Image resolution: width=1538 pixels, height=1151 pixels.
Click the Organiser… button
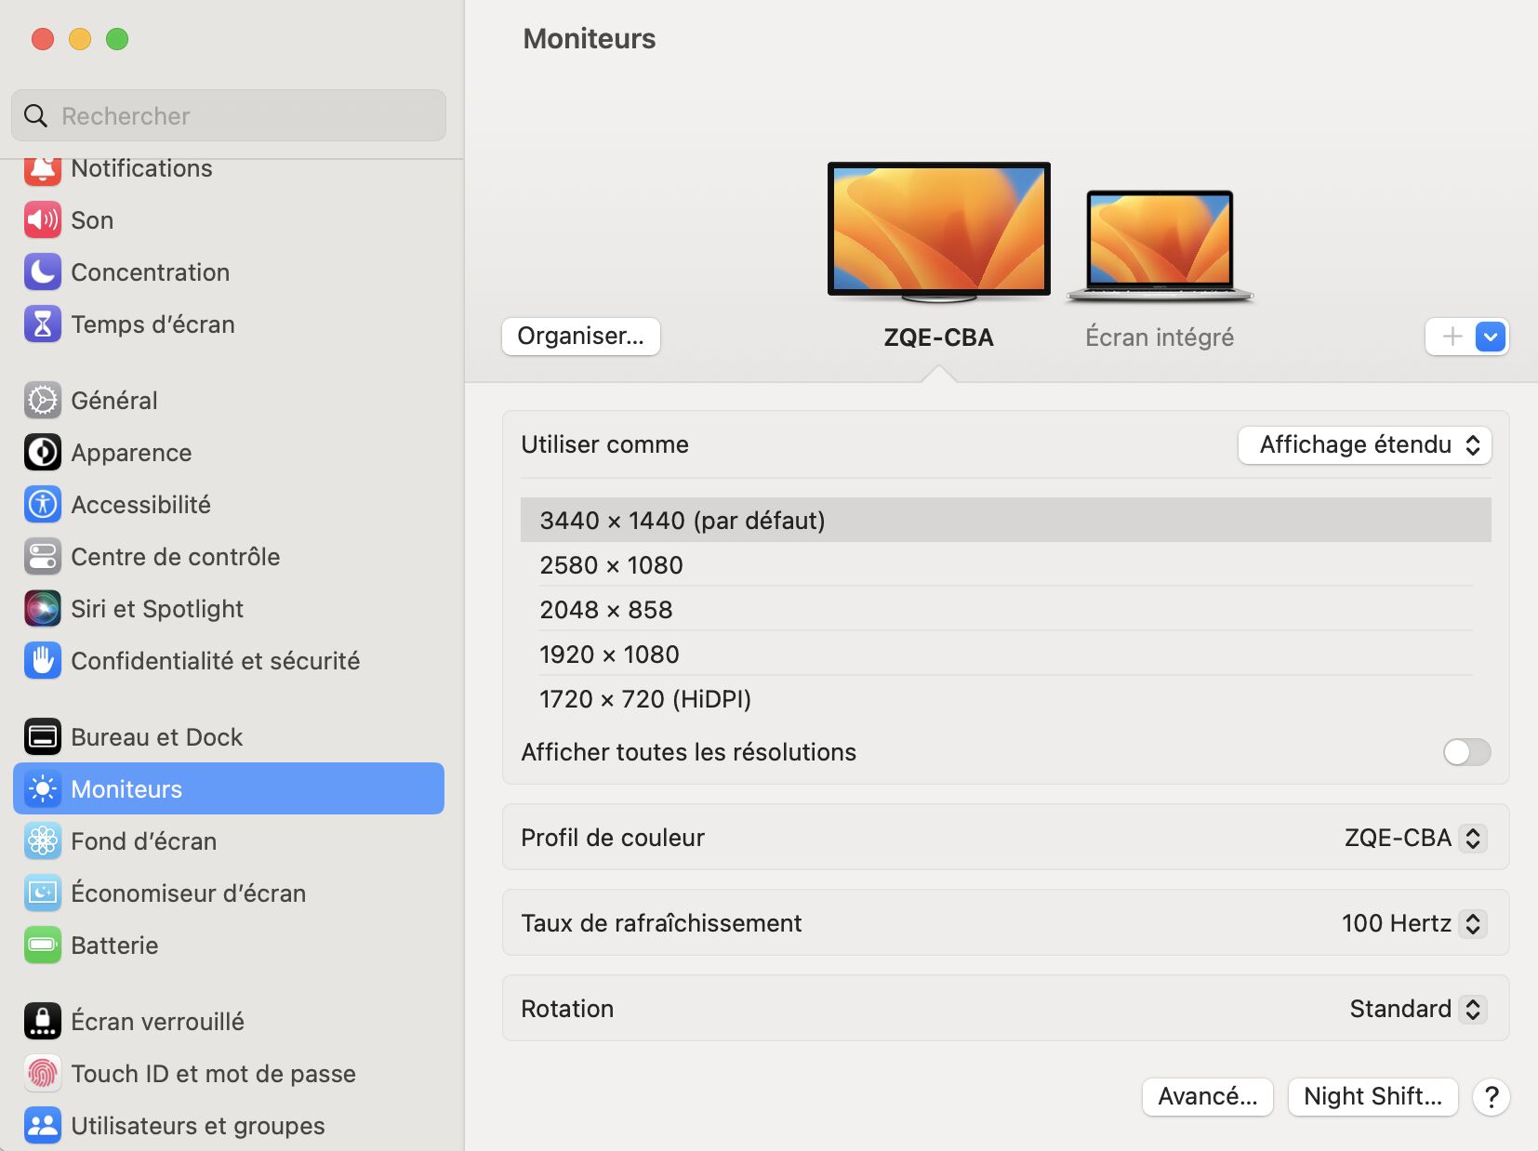(x=581, y=337)
